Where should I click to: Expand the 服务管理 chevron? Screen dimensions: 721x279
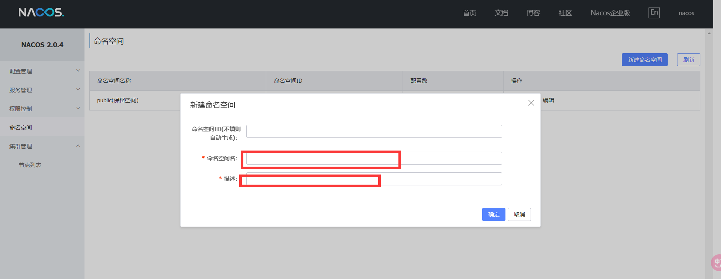click(x=78, y=90)
